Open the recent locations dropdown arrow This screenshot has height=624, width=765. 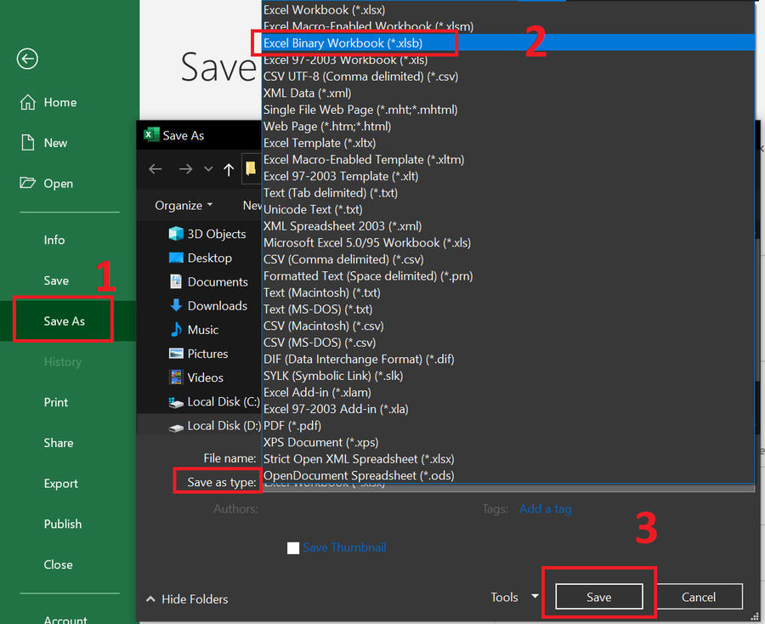pos(208,169)
